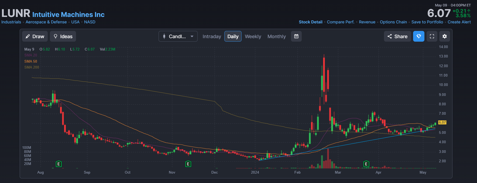The width and height of the screenshot is (477, 183).
Task: Open the USA country link
Action: [75, 22]
